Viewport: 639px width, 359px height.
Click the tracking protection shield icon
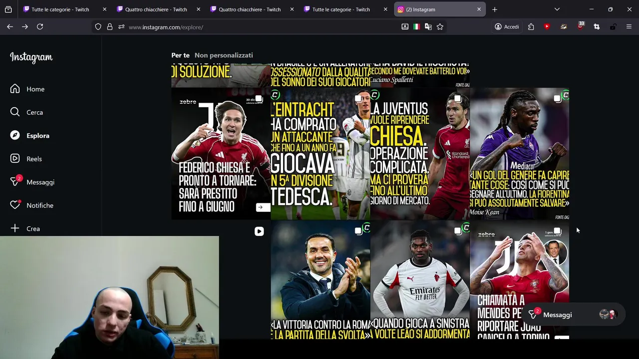tap(98, 27)
